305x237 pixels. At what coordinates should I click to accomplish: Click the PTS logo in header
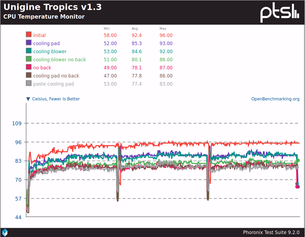(280, 13)
